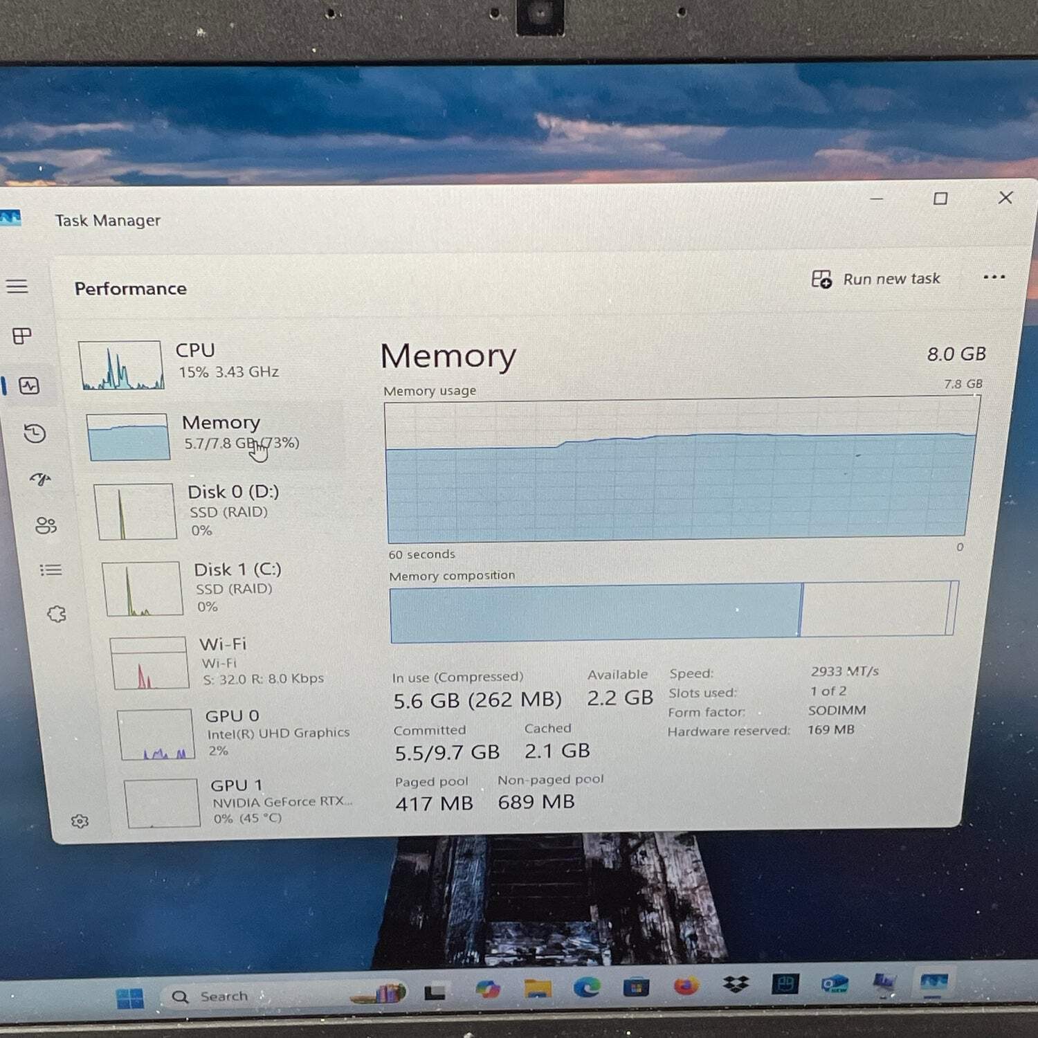Screen dimensions: 1038x1038
Task: Open Dropbox from the taskbar
Action: (x=736, y=984)
